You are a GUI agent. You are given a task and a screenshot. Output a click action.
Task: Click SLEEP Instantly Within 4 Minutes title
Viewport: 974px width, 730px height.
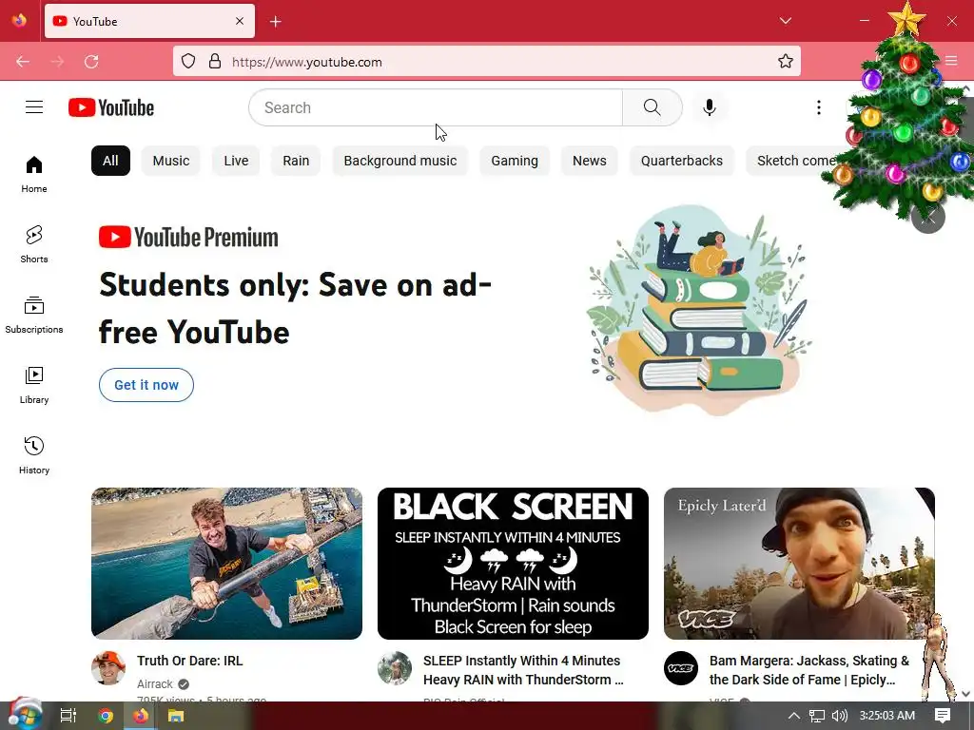[523, 670]
